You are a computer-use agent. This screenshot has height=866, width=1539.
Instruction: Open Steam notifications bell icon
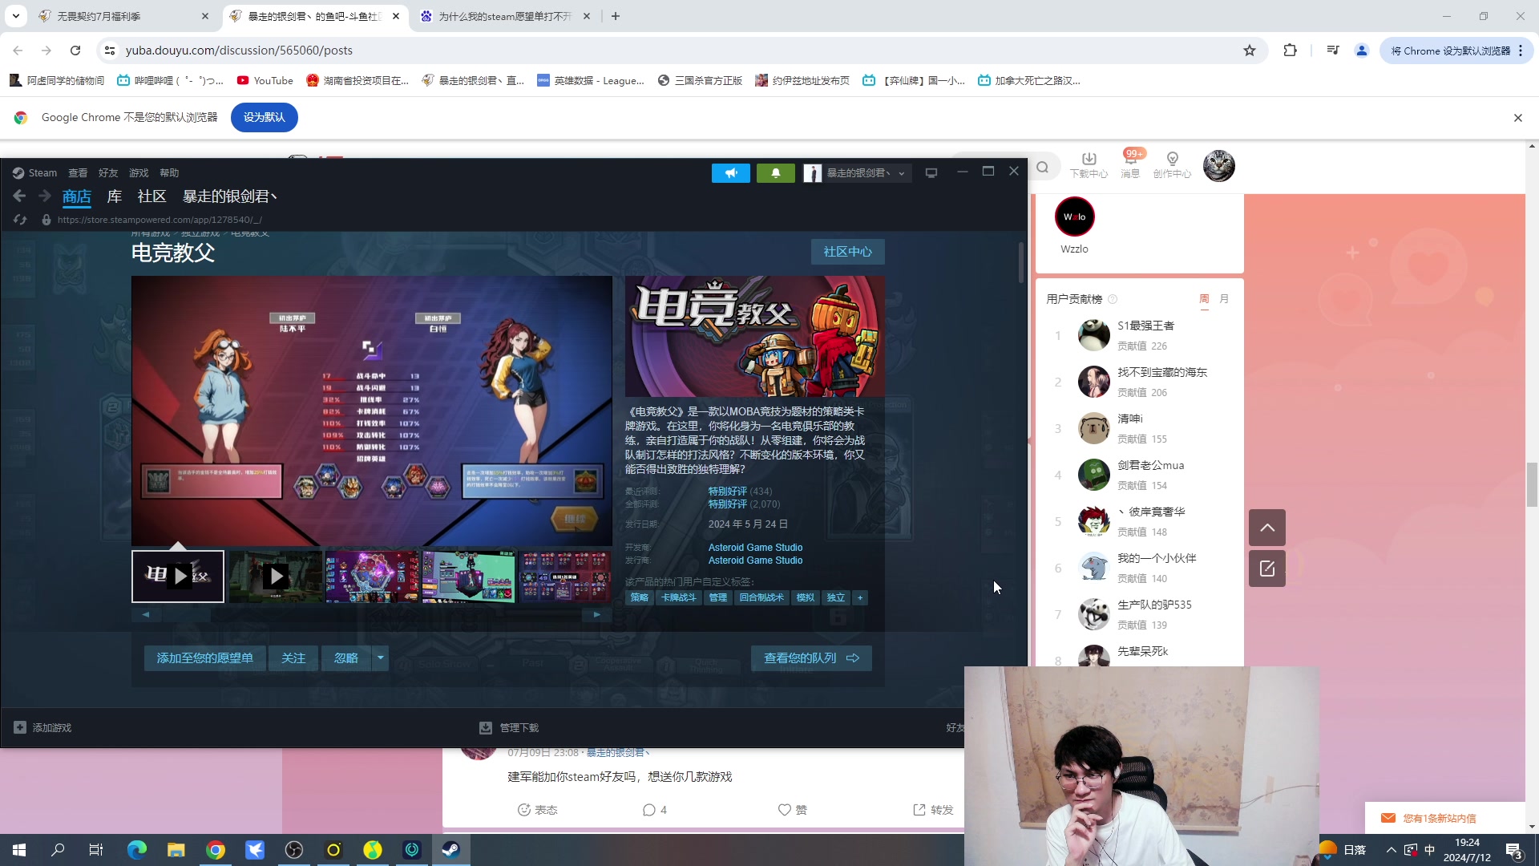click(775, 173)
